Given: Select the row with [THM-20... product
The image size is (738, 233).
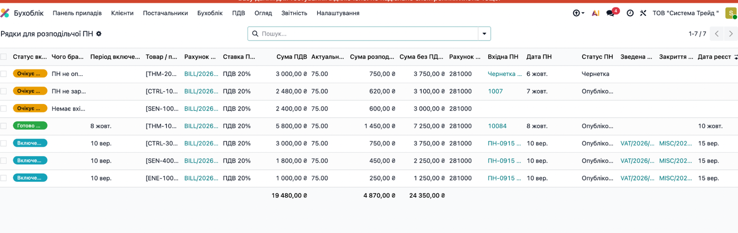Looking at the screenshot, I should [x=4, y=74].
